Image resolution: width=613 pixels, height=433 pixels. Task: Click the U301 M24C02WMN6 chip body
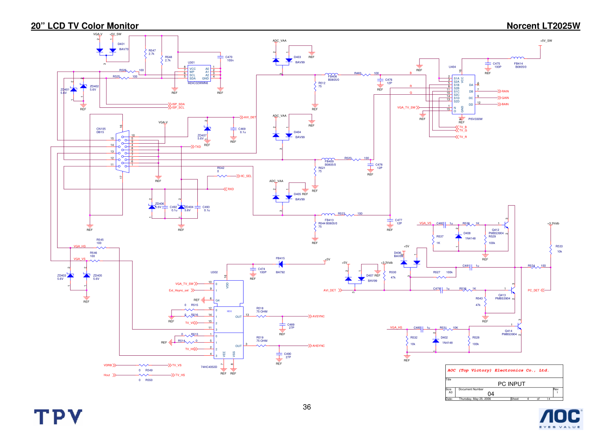pos(199,73)
